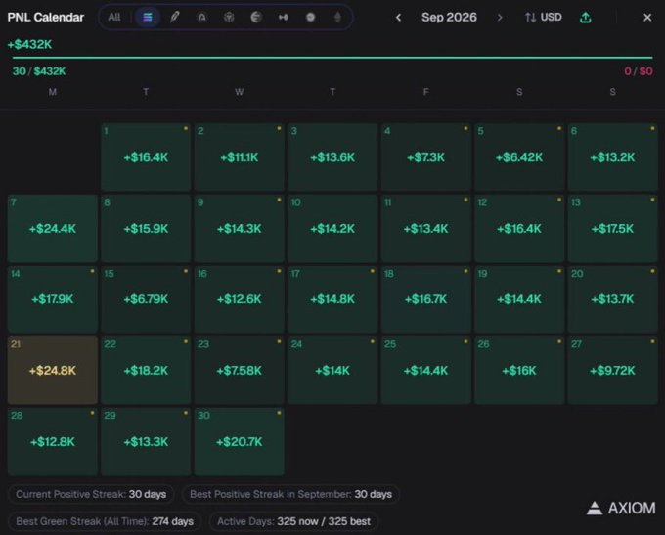Go to previous month arrow

click(x=398, y=18)
